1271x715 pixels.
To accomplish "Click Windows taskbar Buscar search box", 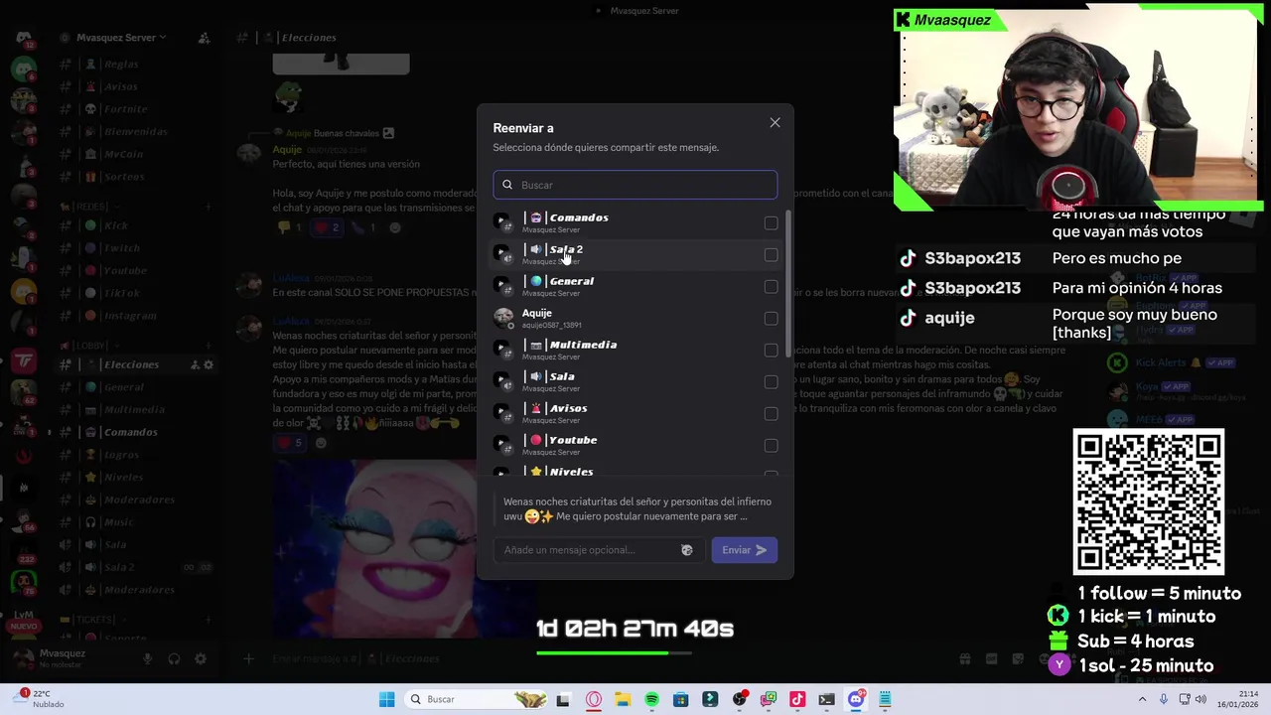I will pyautogui.click(x=477, y=699).
